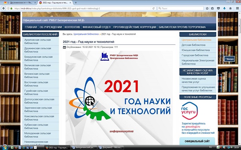Open ФИНАНСОВЫЙ ОТДЕЛ menu item
Viewport: 241px width, 150px height.
click(96, 27)
